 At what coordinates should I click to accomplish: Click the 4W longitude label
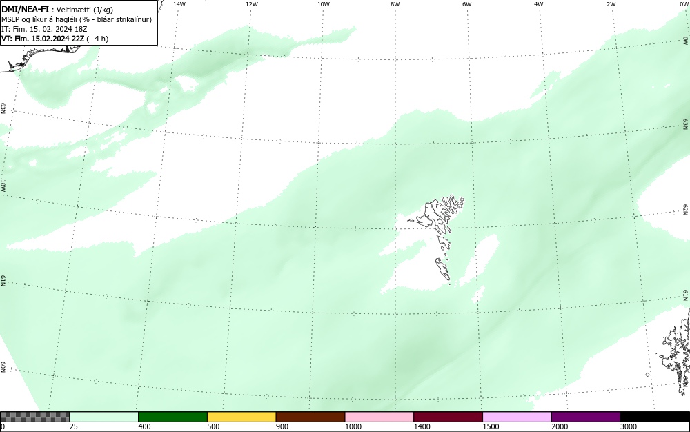point(539,4)
